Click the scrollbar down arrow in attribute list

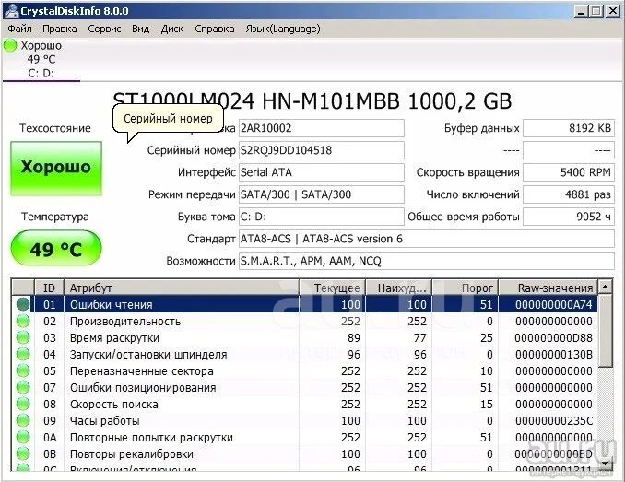[606, 464]
